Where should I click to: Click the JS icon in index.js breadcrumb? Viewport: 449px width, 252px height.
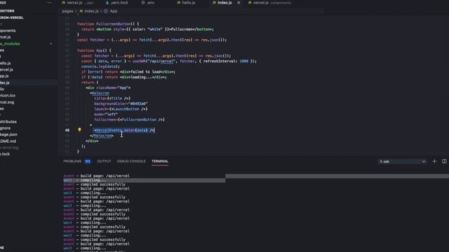pos(81,11)
